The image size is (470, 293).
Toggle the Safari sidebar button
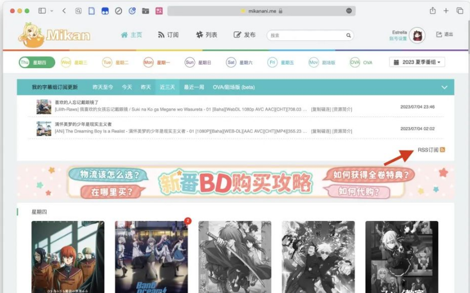[x=42, y=11]
